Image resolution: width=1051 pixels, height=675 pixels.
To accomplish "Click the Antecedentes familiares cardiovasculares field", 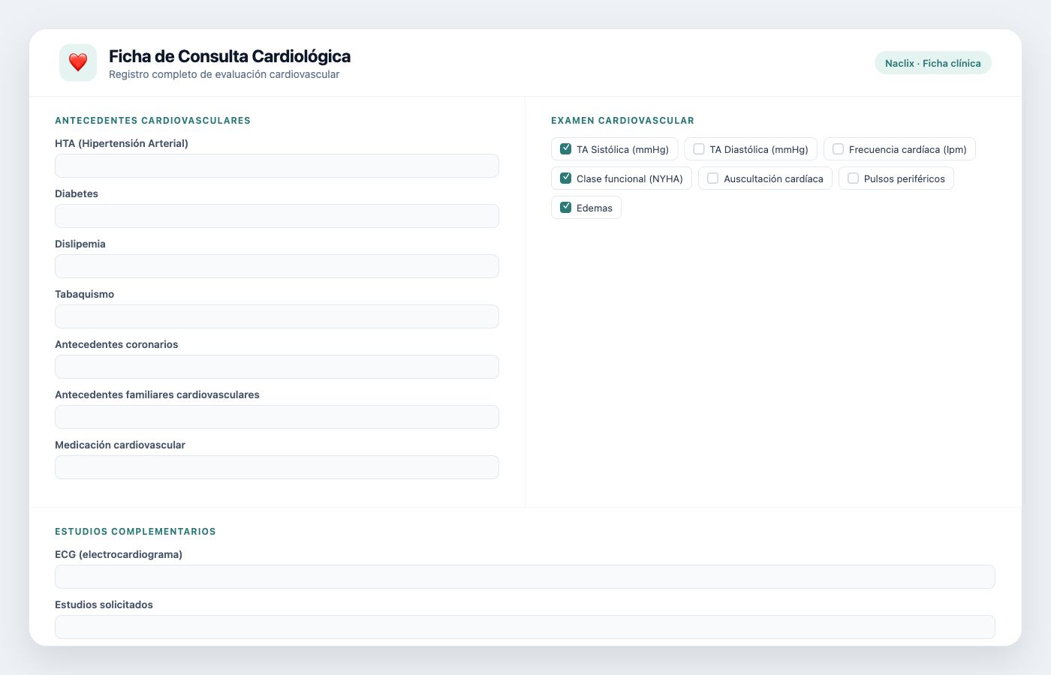I will (x=277, y=417).
